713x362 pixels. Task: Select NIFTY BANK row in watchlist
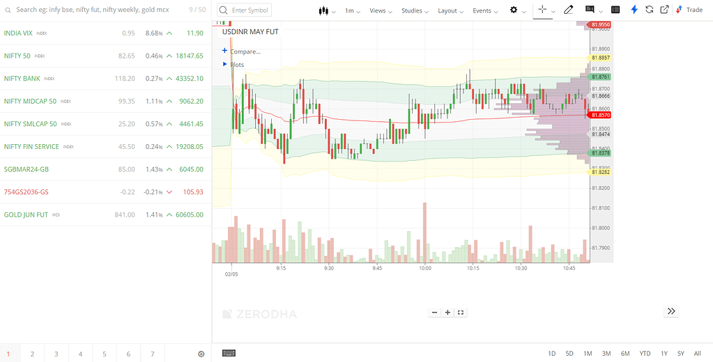tap(105, 79)
